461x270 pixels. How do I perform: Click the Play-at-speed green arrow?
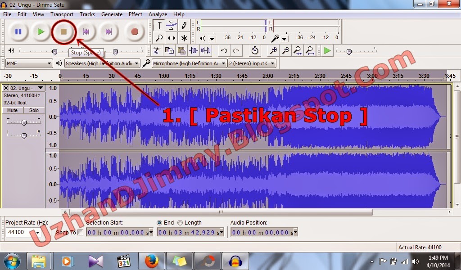[327, 50]
